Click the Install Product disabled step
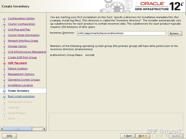Viewport: 186px width, 139px height. pos(17,113)
